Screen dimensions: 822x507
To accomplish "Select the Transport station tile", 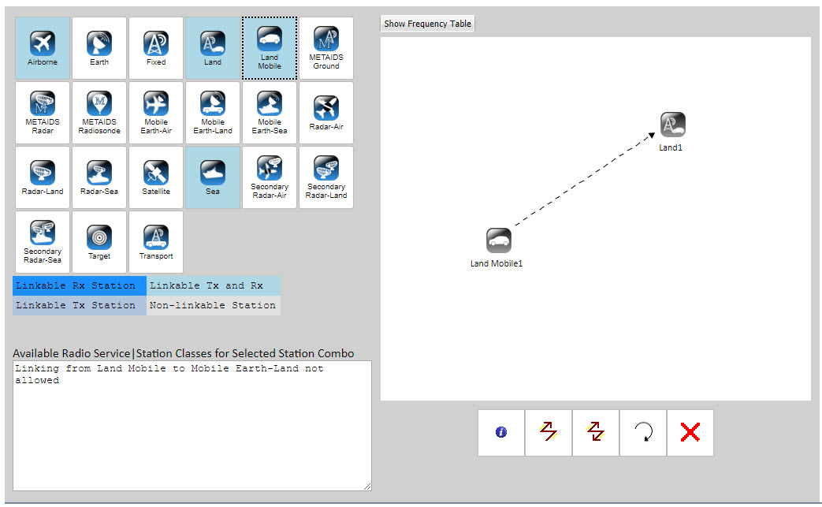I will (x=156, y=242).
